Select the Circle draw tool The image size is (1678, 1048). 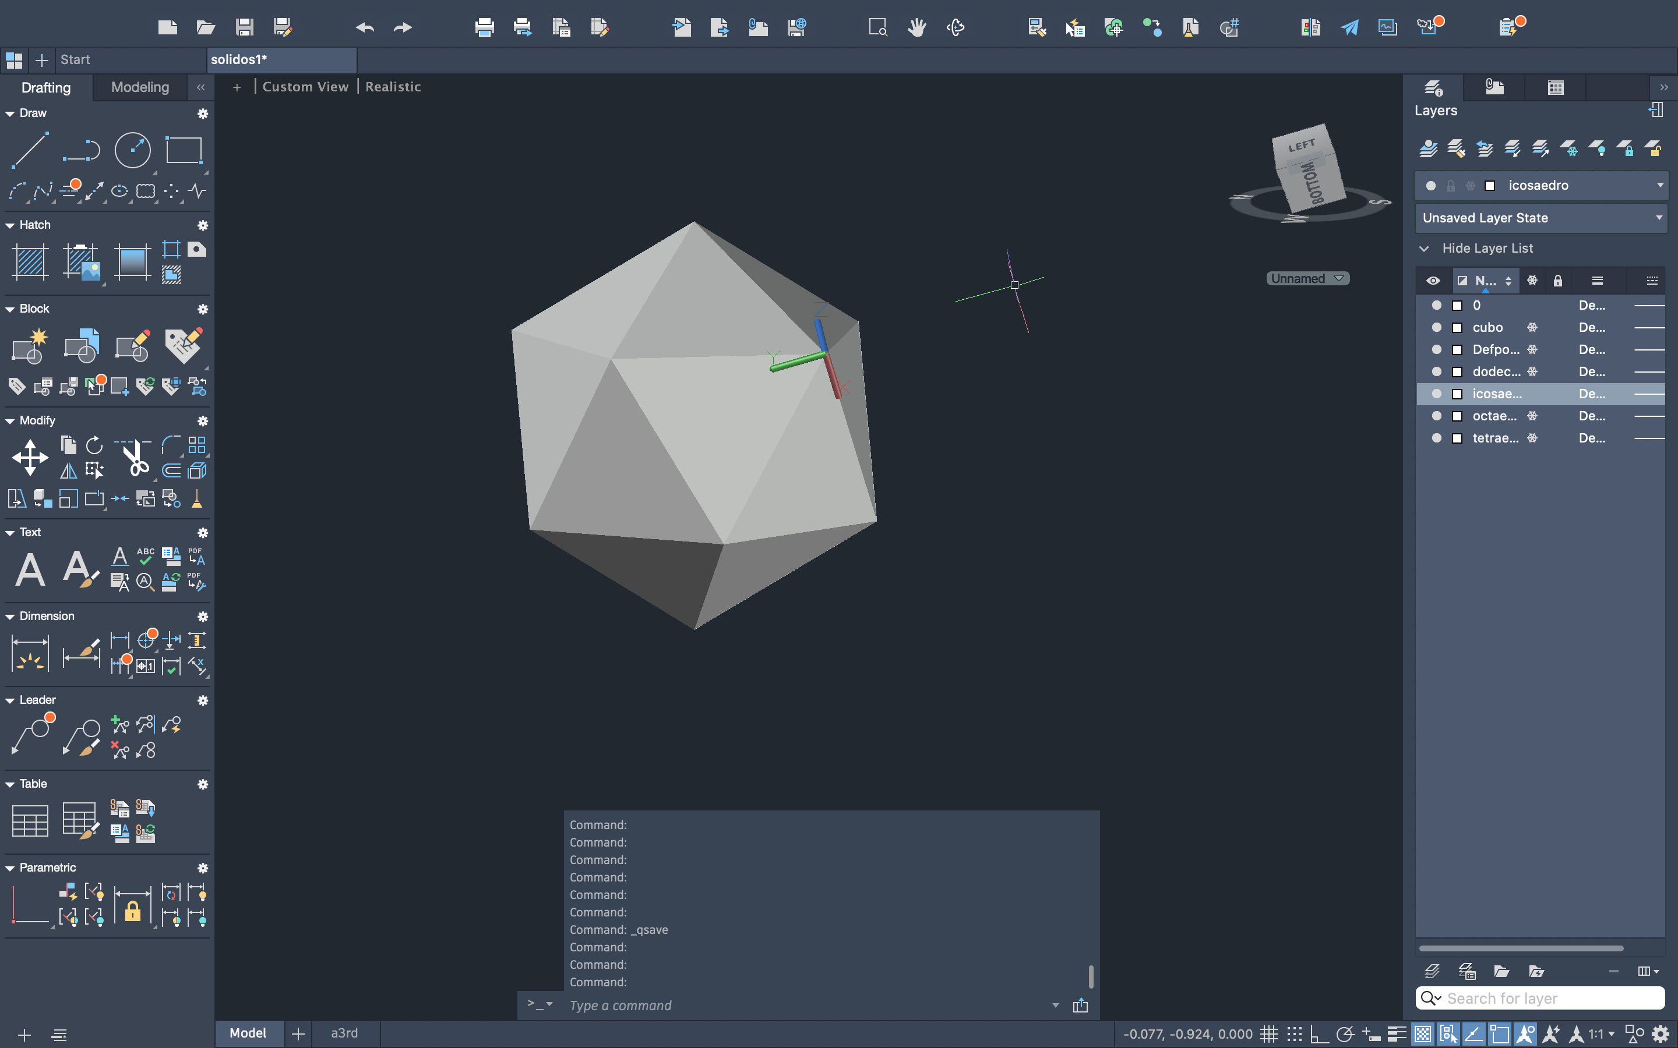click(132, 150)
